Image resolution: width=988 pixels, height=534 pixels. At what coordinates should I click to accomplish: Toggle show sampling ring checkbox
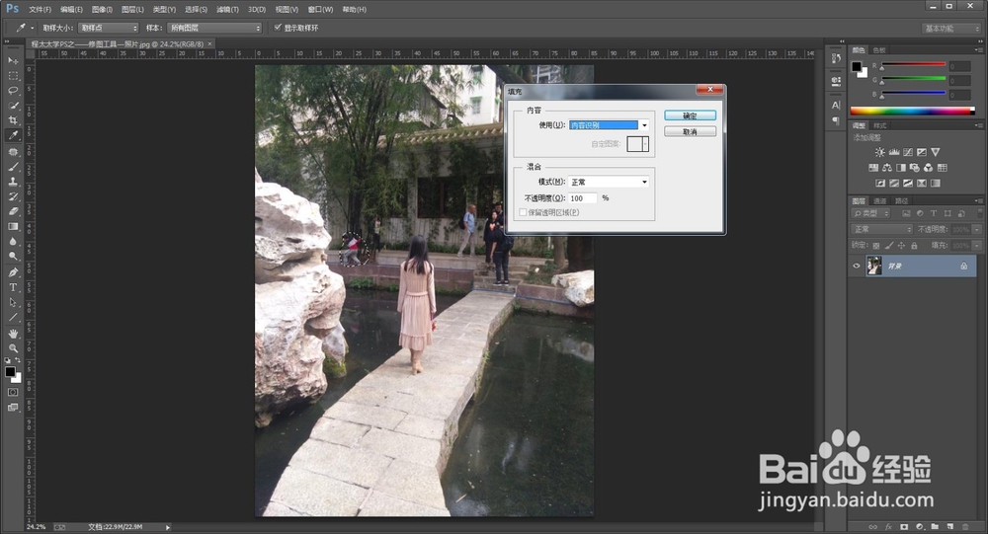(x=278, y=27)
